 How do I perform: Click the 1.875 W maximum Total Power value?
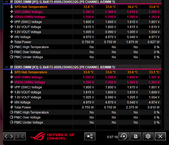[x=132, y=42]
